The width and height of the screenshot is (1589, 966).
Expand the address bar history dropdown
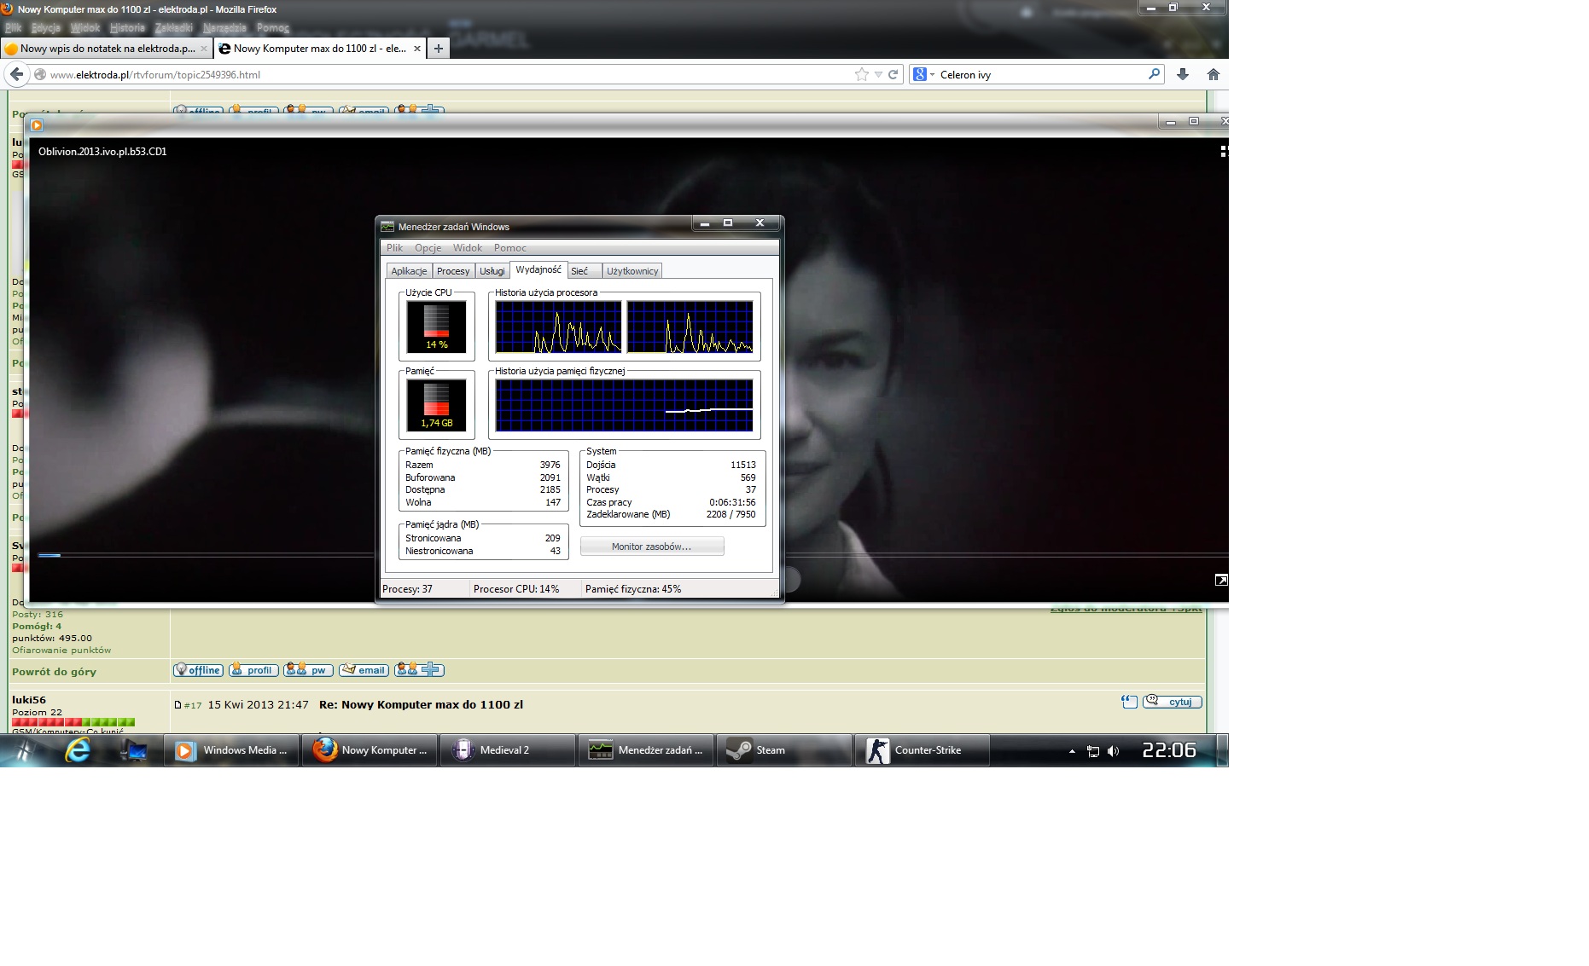tap(878, 74)
